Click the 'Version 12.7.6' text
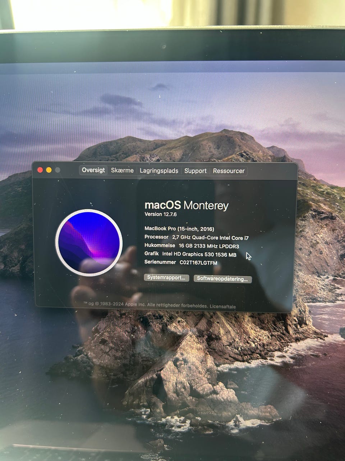Screen dimensions: 345x461 161,214
